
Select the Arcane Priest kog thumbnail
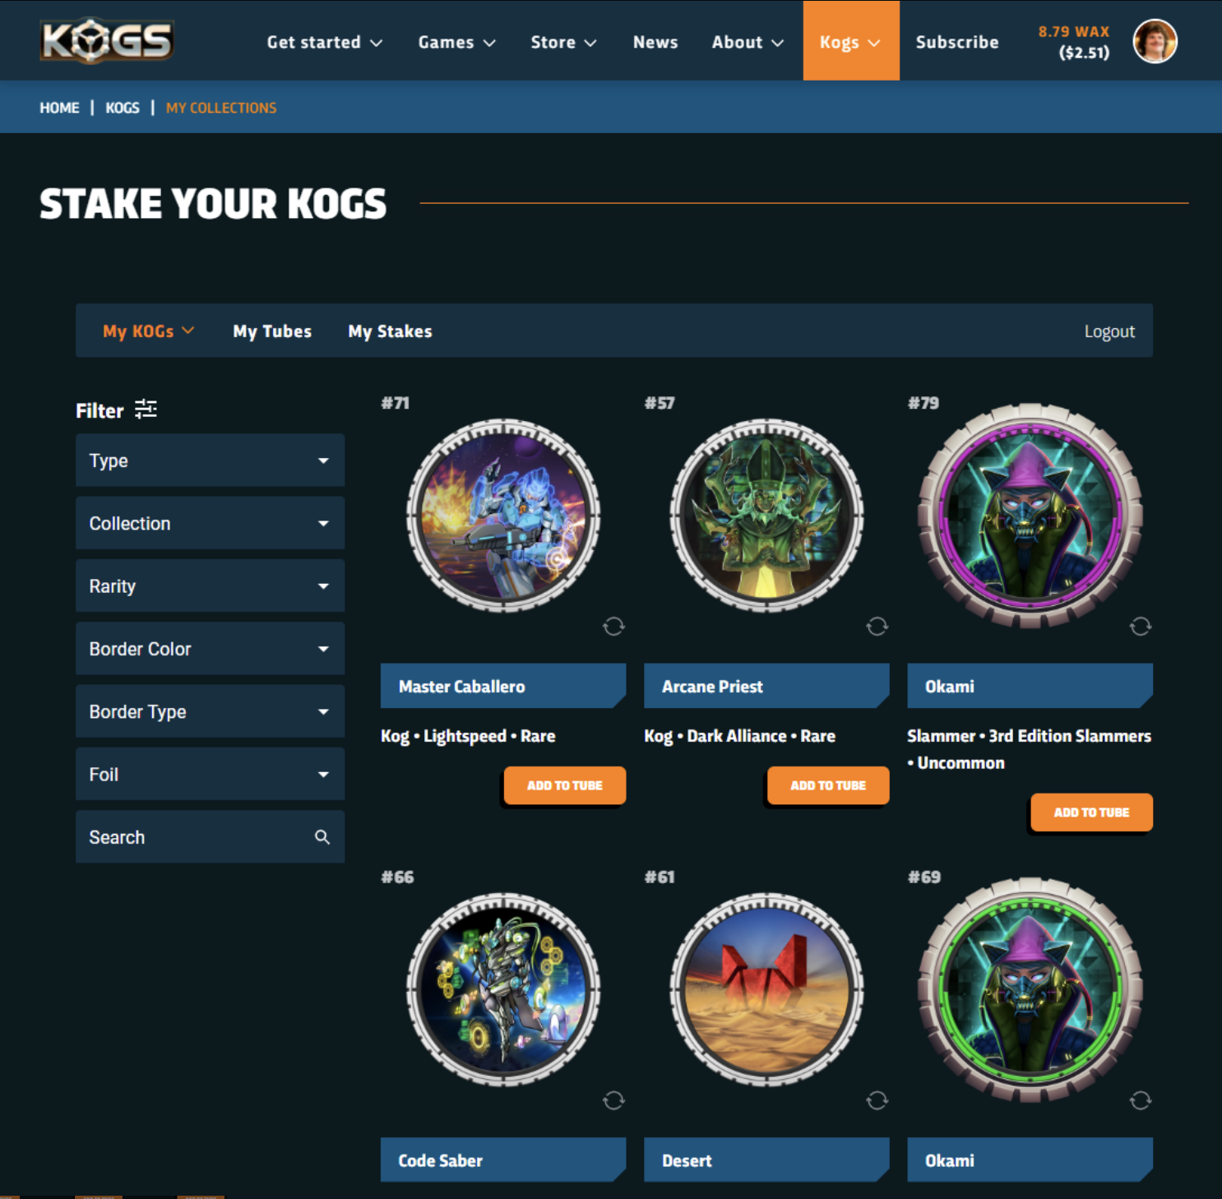766,516
